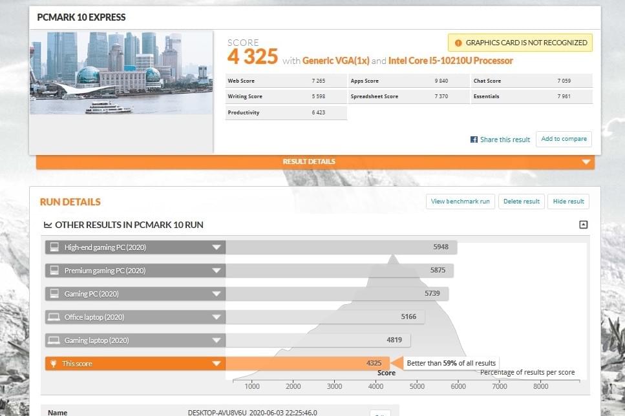
Task: Click View benchmark run button
Action: (460, 202)
